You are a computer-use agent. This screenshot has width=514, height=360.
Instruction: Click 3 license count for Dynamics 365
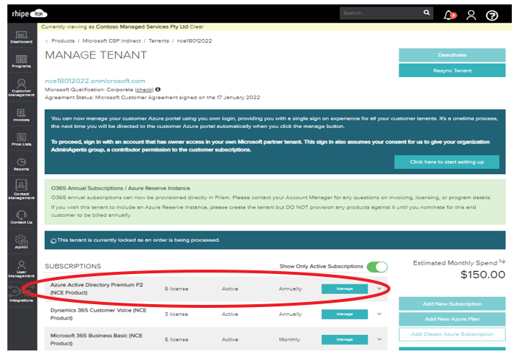coord(176,314)
